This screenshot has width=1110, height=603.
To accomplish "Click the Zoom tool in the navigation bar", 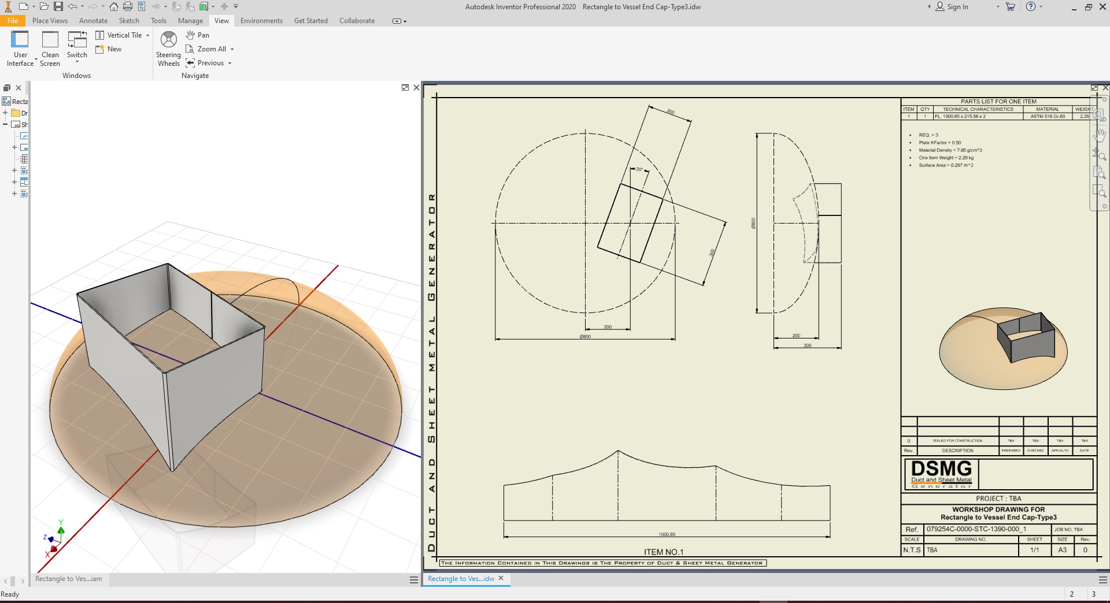I will coord(1098,154).
